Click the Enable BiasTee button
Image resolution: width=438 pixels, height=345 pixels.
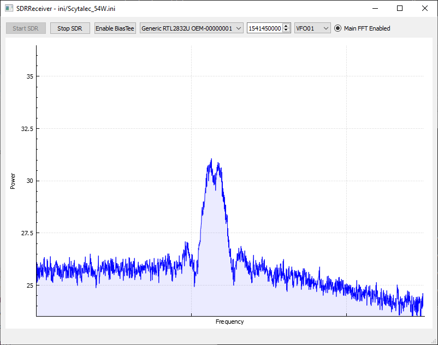pyautogui.click(x=115, y=28)
